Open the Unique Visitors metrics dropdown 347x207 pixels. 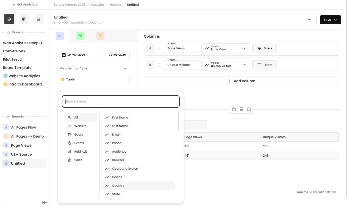coord(226,65)
